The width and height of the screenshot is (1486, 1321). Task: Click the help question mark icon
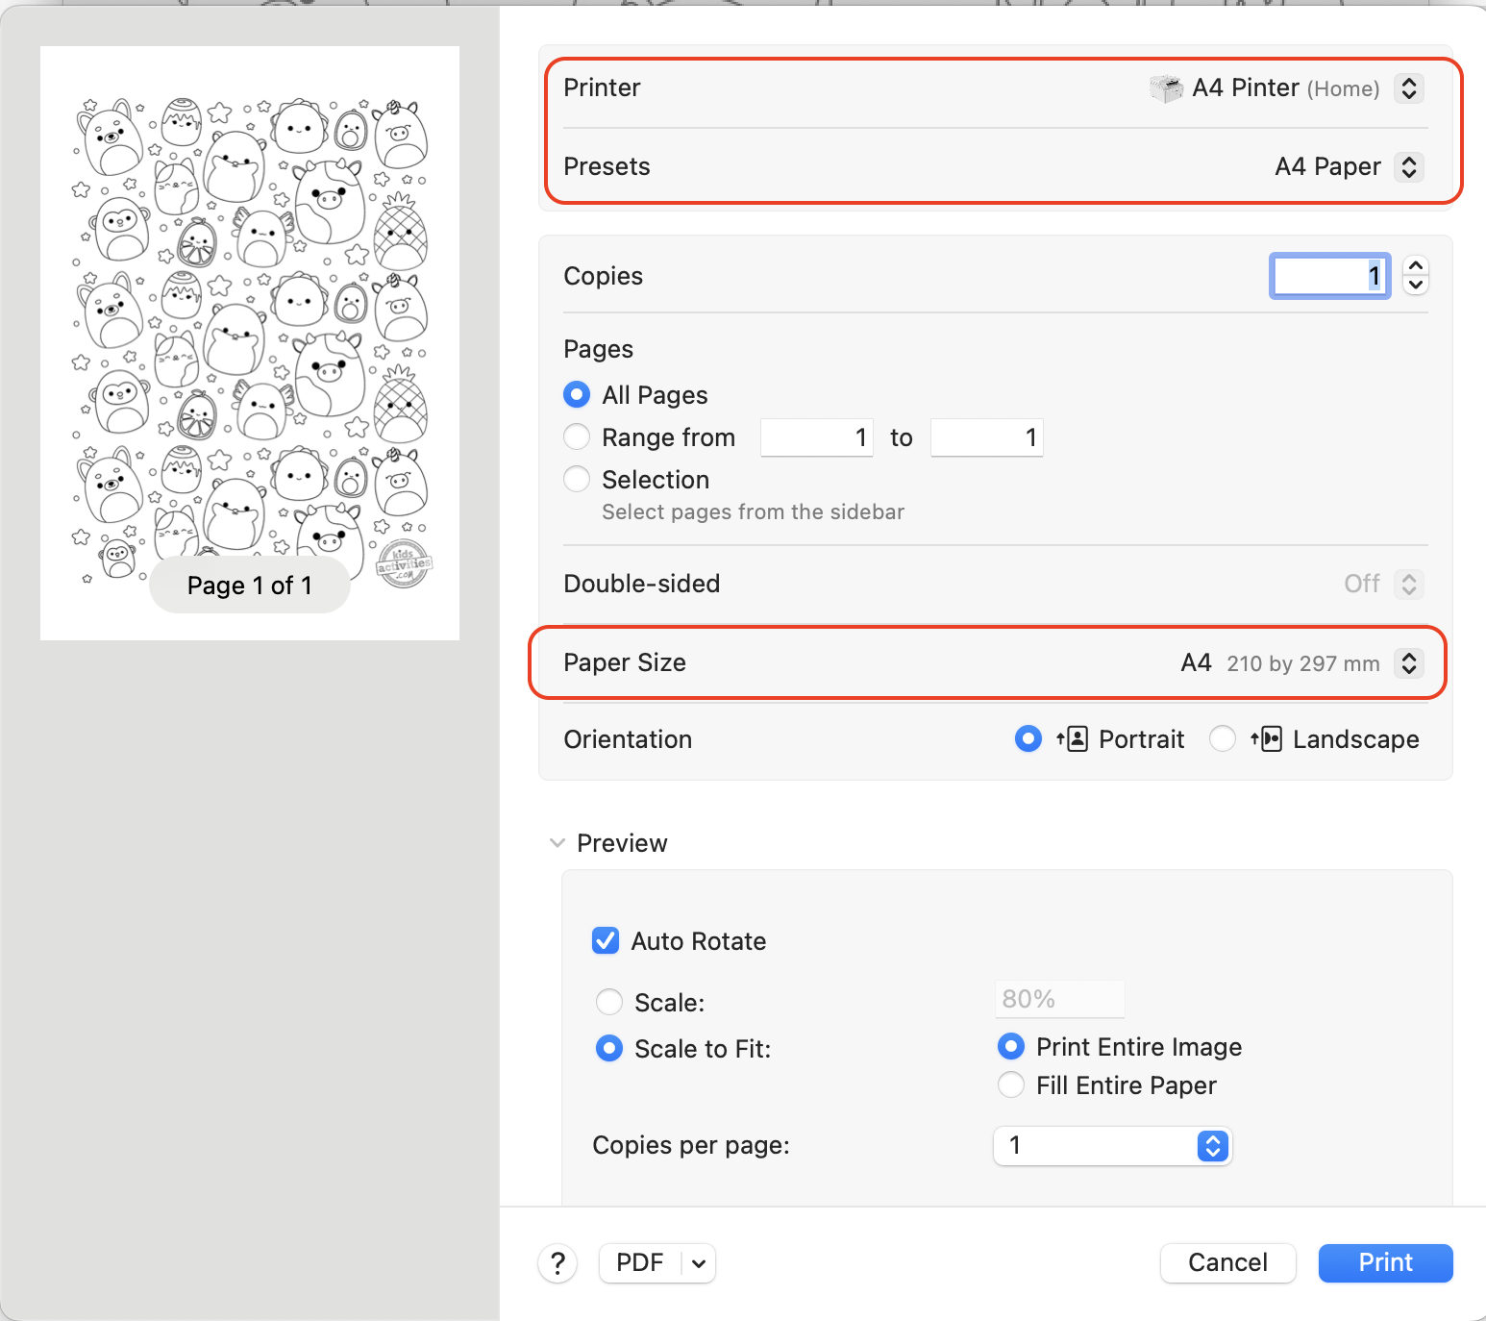coord(557,1263)
